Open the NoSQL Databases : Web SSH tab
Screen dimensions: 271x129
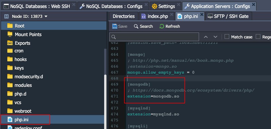click(39, 6)
